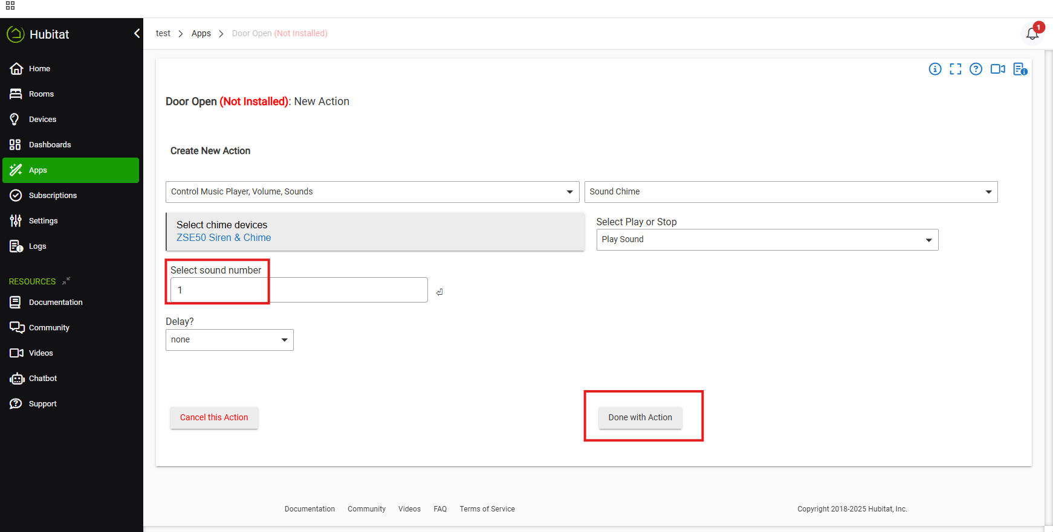Screen dimensions: 1053x532
Task: Go to Devices in the sidebar
Action: coord(42,120)
